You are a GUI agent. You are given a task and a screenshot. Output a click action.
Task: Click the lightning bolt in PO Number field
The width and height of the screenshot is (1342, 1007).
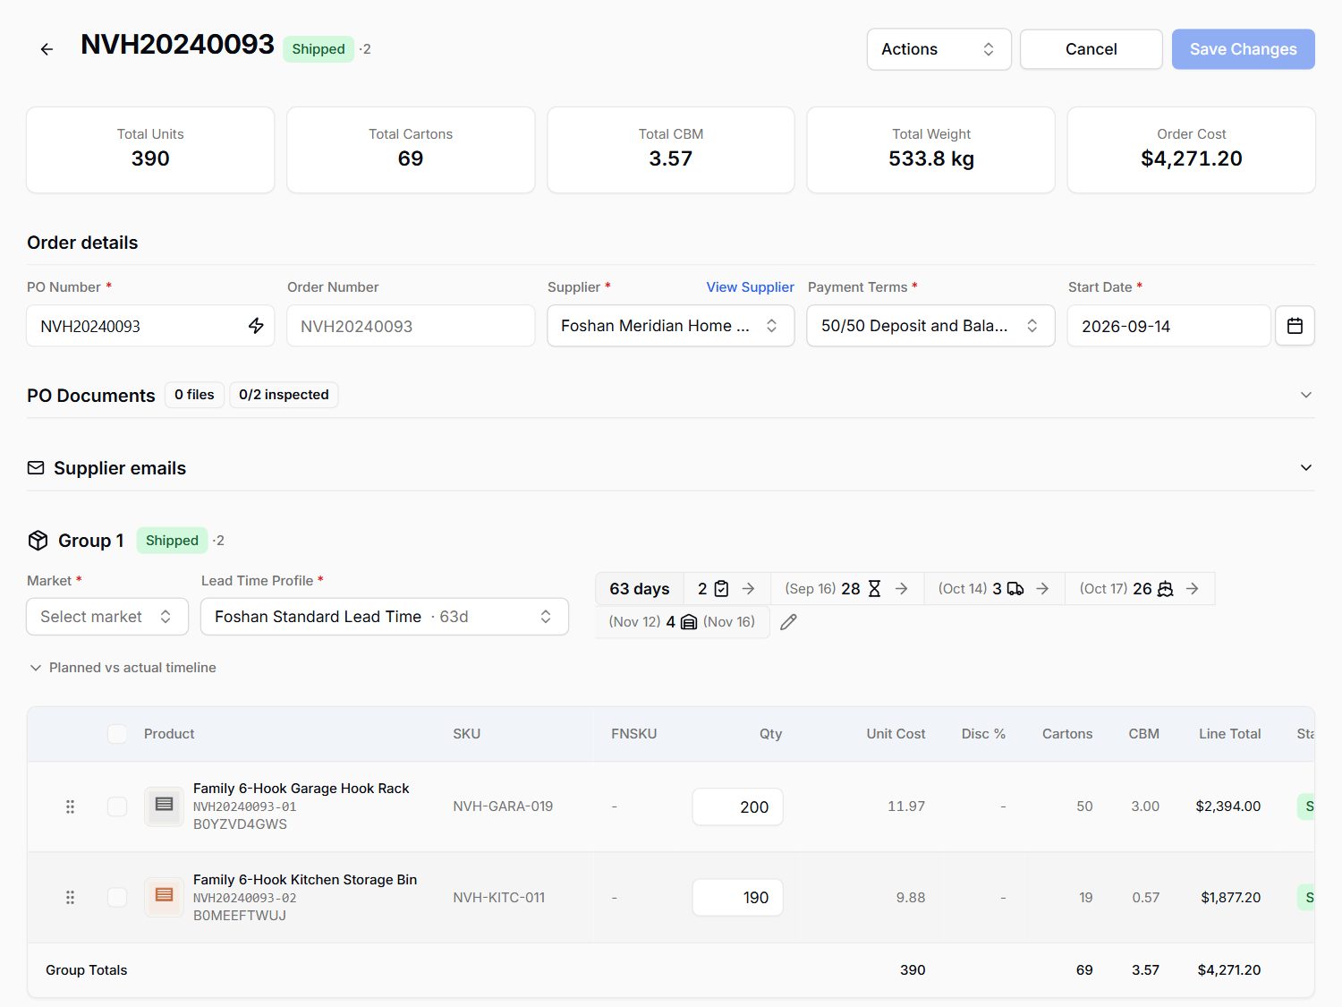coord(256,326)
